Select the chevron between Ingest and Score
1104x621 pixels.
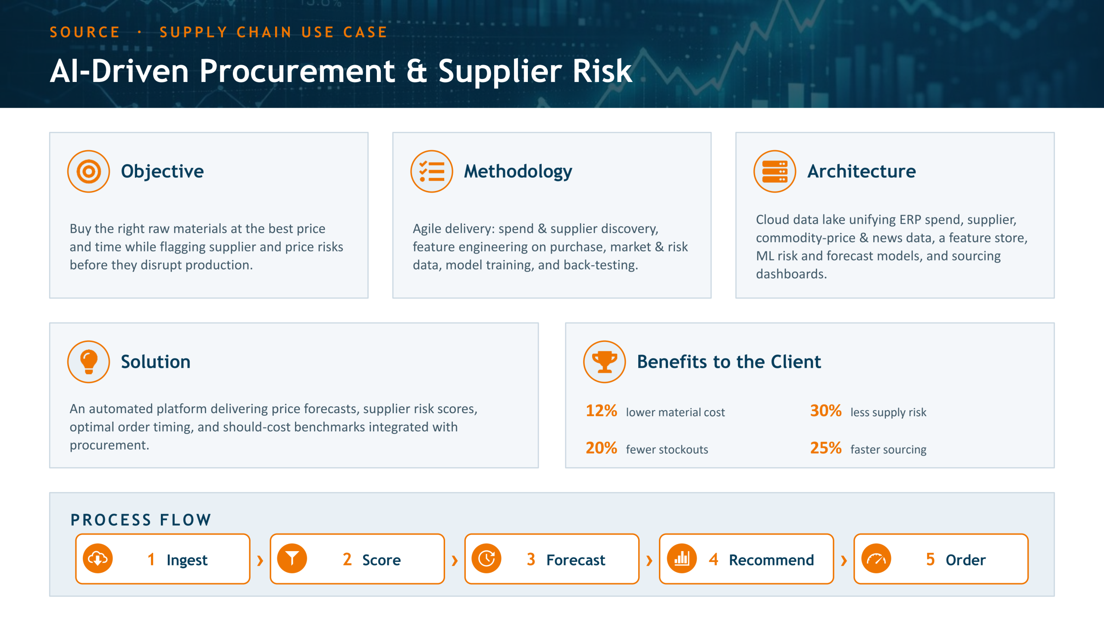260,560
